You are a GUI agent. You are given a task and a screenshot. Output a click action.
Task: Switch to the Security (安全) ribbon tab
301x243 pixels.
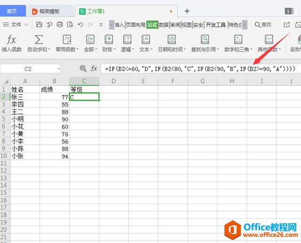point(198,25)
